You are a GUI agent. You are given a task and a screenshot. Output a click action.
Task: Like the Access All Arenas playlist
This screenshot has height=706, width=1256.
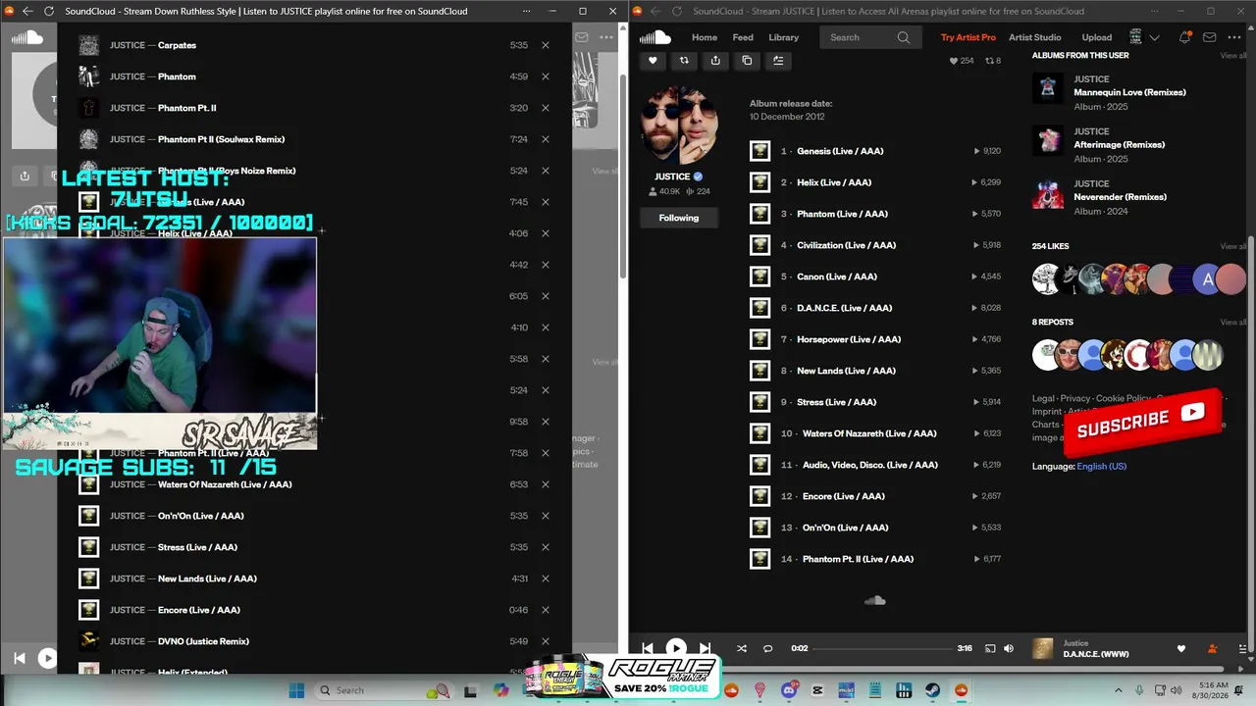click(653, 61)
